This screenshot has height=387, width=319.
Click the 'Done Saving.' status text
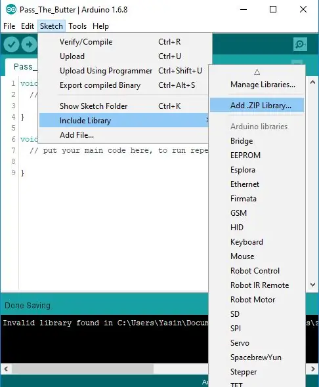coord(28,306)
